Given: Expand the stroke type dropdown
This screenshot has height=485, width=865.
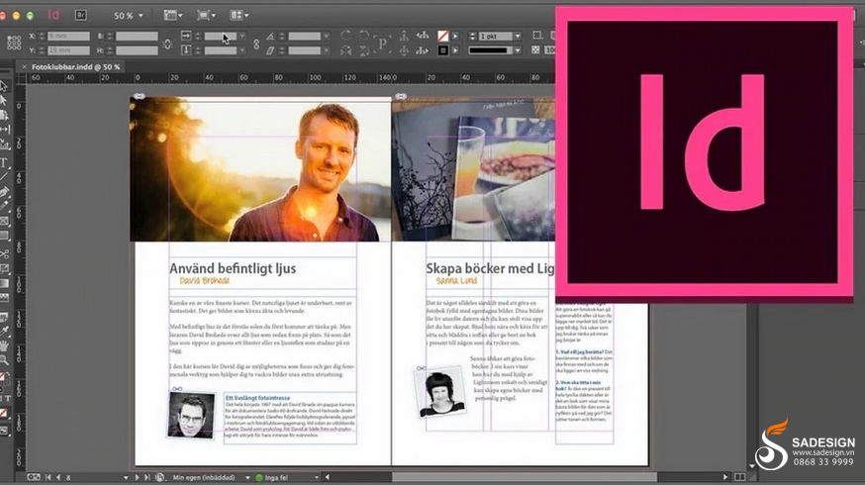Looking at the screenshot, I should (518, 50).
